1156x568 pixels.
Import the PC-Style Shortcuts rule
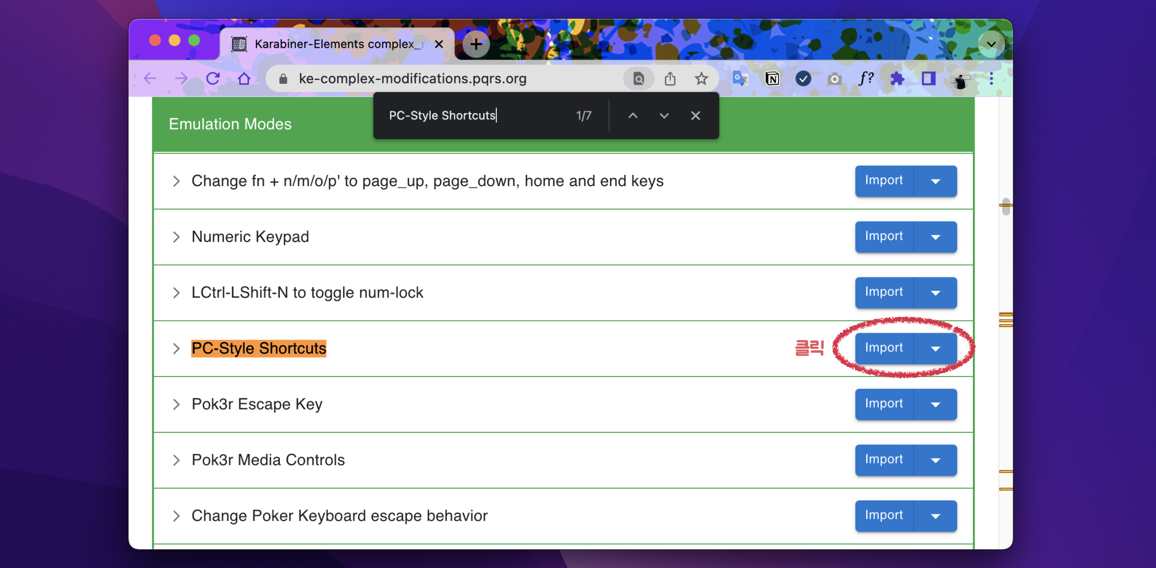tap(884, 348)
